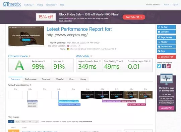Click help icon next to Total Blocking Time
Viewport: 181px width, 132px height.
[x=122, y=61]
